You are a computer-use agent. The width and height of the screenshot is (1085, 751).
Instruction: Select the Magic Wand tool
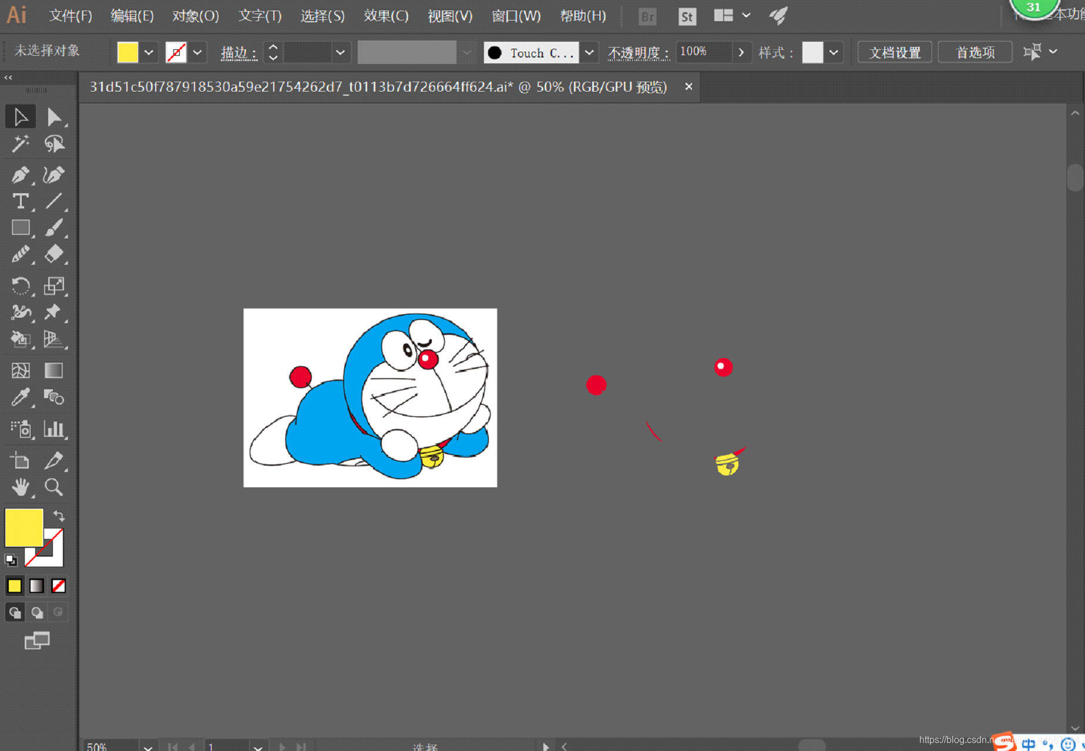click(21, 143)
